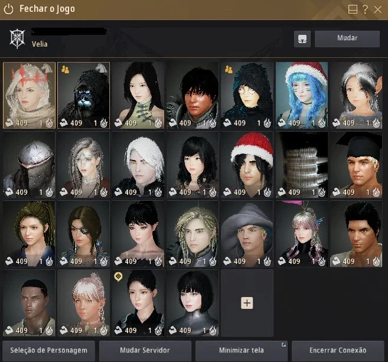Viewport: 388px width, 362px height.
Task: Select the elf-eared girl with white-black hair
Action: pos(356,95)
